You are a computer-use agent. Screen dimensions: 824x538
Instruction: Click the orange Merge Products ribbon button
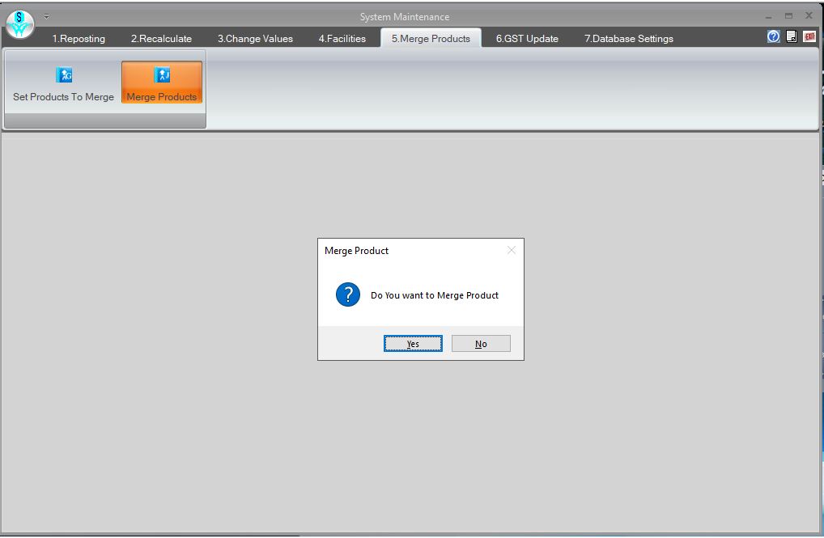[162, 82]
